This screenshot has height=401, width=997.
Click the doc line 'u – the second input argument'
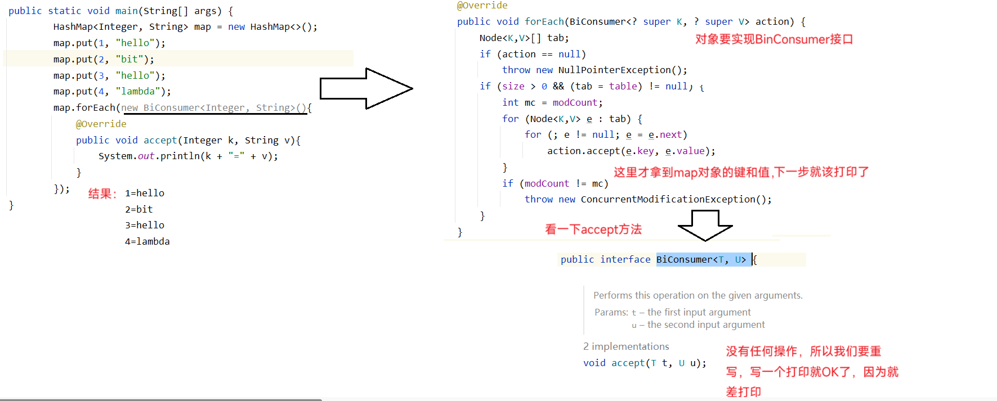point(698,325)
